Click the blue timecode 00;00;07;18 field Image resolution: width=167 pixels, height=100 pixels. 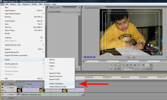pyautogui.click(x=90, y=57)
